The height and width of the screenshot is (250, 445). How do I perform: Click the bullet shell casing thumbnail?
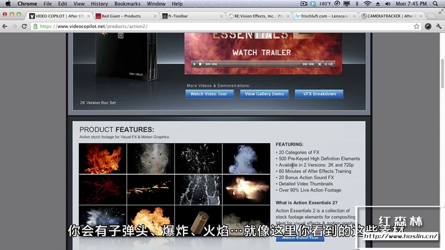(199, 221)
